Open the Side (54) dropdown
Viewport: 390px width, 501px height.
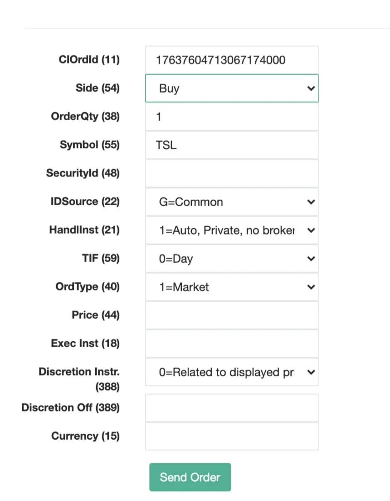(x=232, y=88)
